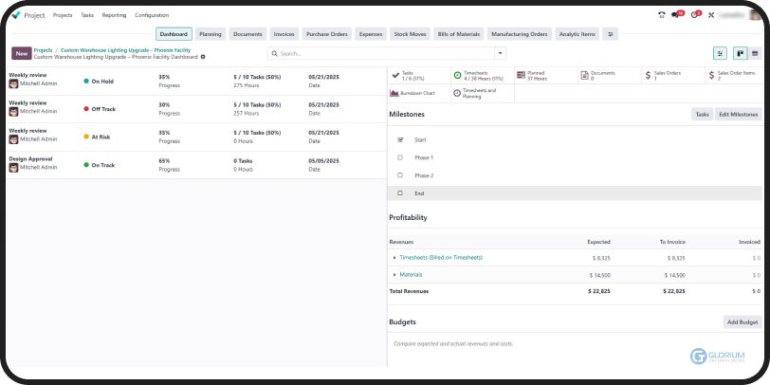Click the Add Budget button
Viewport: 770px width, 385px height.
pos(742,322)
